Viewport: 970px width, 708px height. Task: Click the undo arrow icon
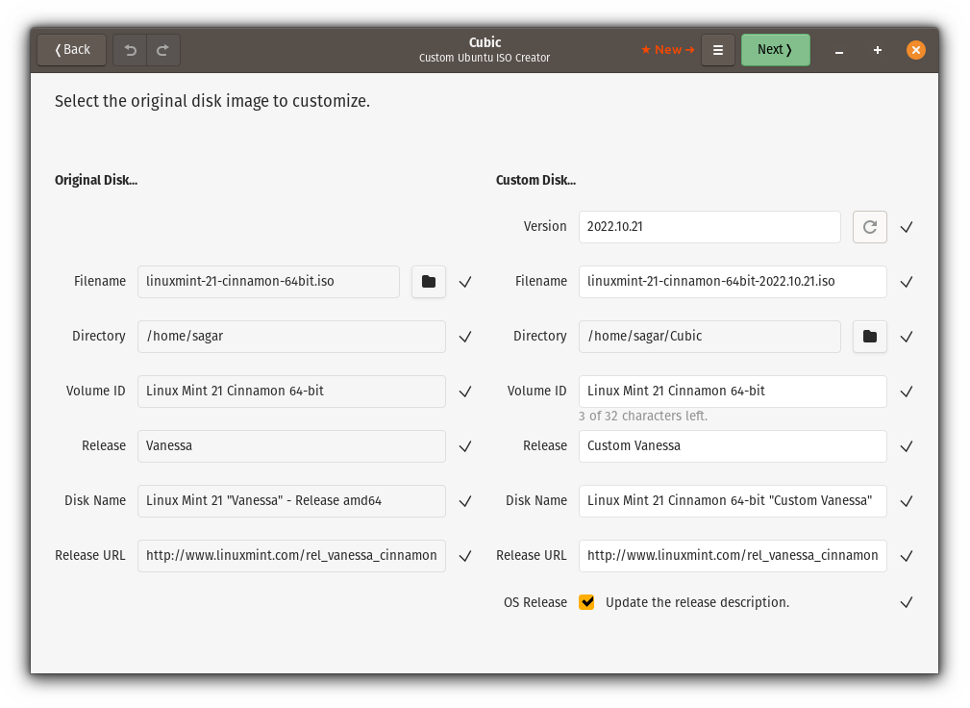(130, 49)
